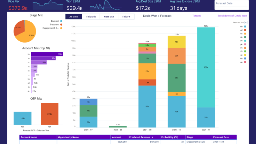This screenshot has height=144, width=256.
Task: Open Breakdown of Deals Won link
Action: click(x=232, y=16)
